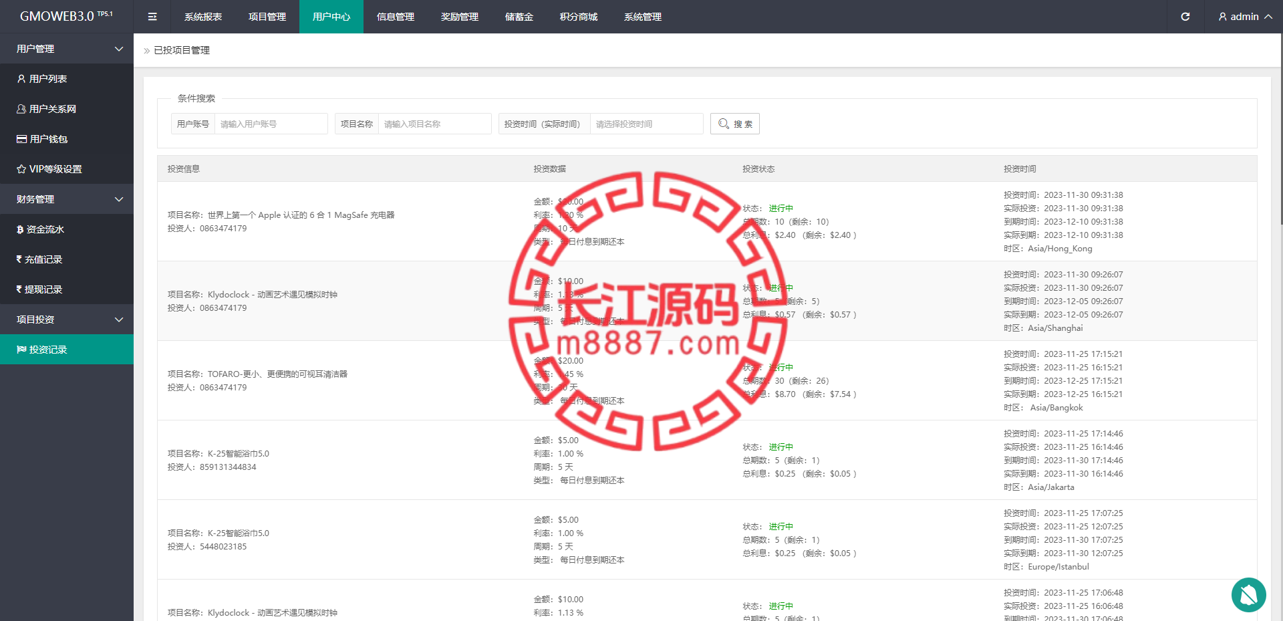This screenshot has width=1283, height=621.
Task: Click the star icon beside VIP等级设置
Action: coord(21,169)
